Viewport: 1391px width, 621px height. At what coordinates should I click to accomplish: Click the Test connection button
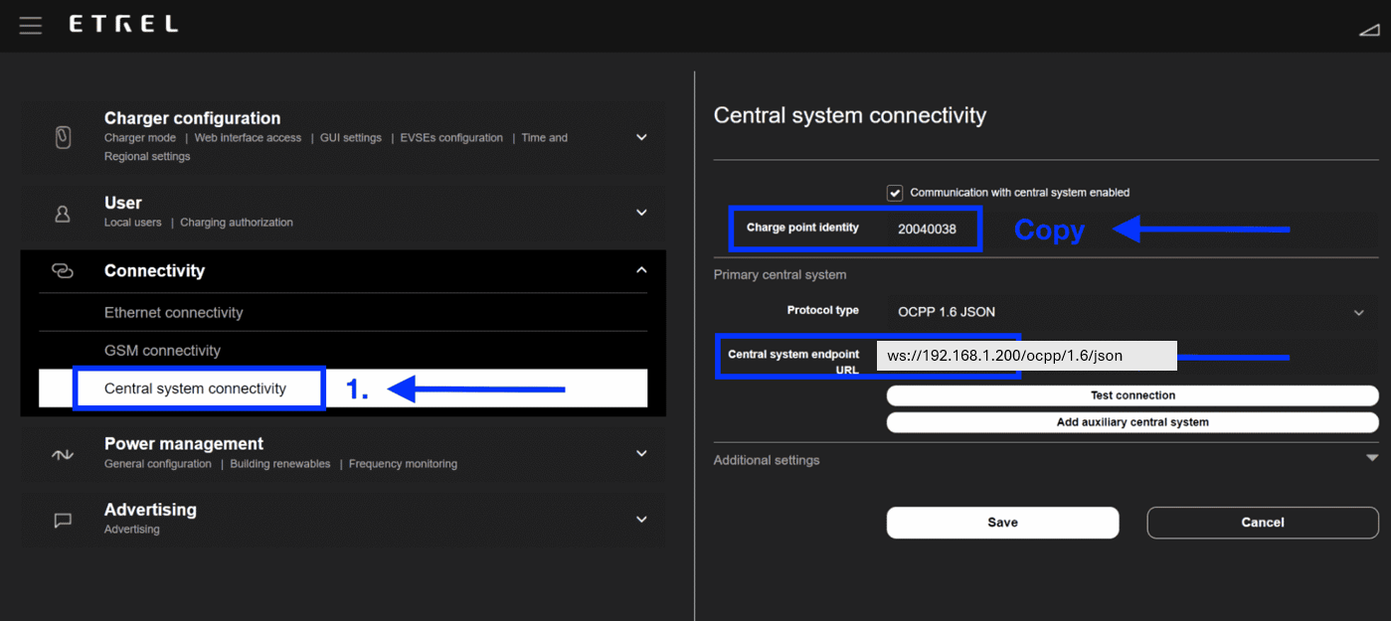[1132, 395]
